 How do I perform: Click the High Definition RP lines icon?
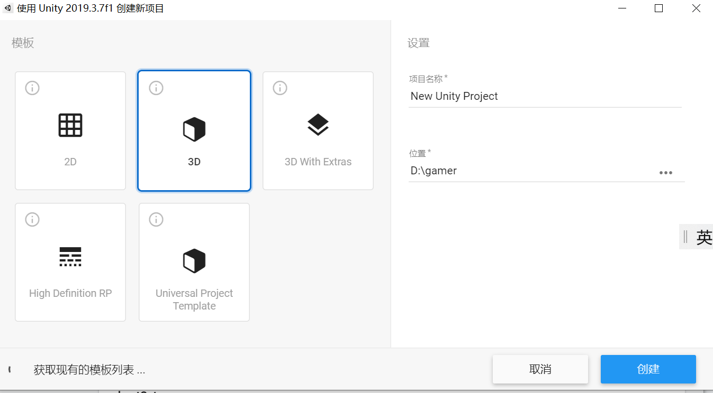(70, 257)
